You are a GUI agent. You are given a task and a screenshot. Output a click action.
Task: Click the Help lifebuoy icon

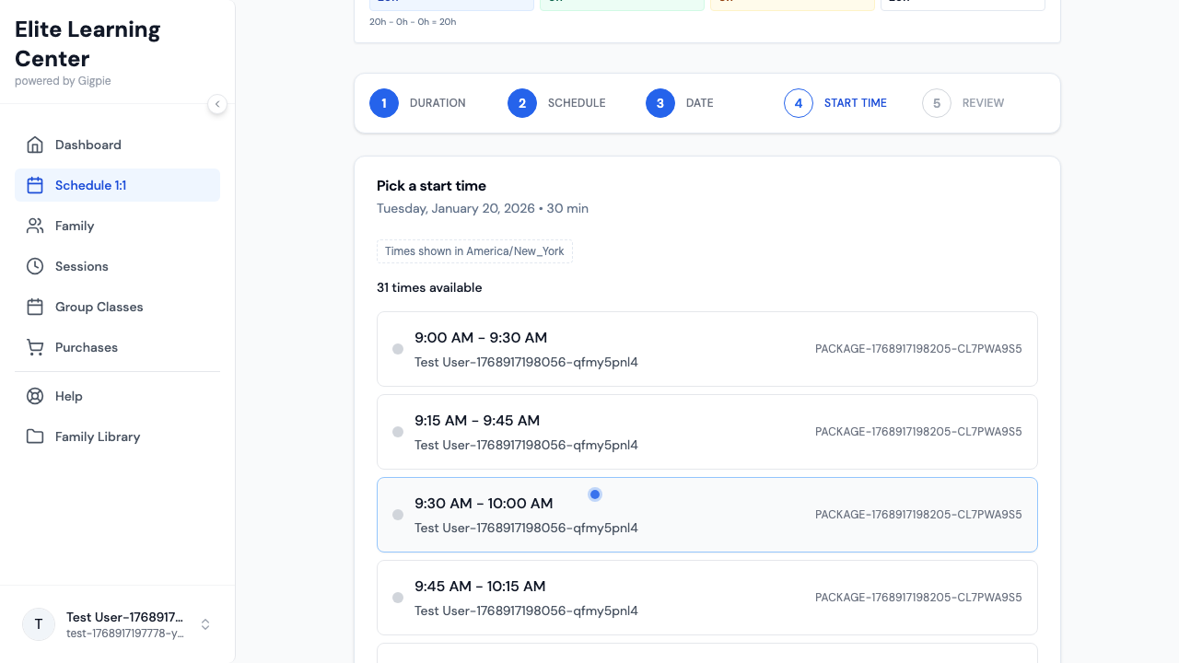click(35, 396)
